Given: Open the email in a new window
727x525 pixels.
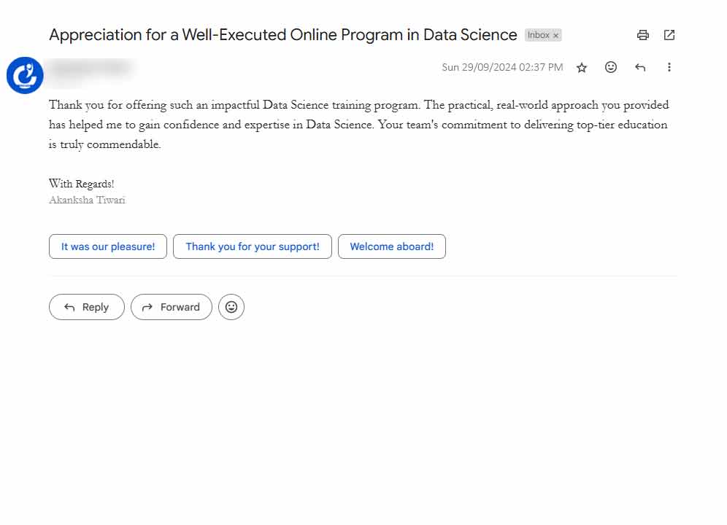Looking at the screenshot, I should click(x=669, y=35).
